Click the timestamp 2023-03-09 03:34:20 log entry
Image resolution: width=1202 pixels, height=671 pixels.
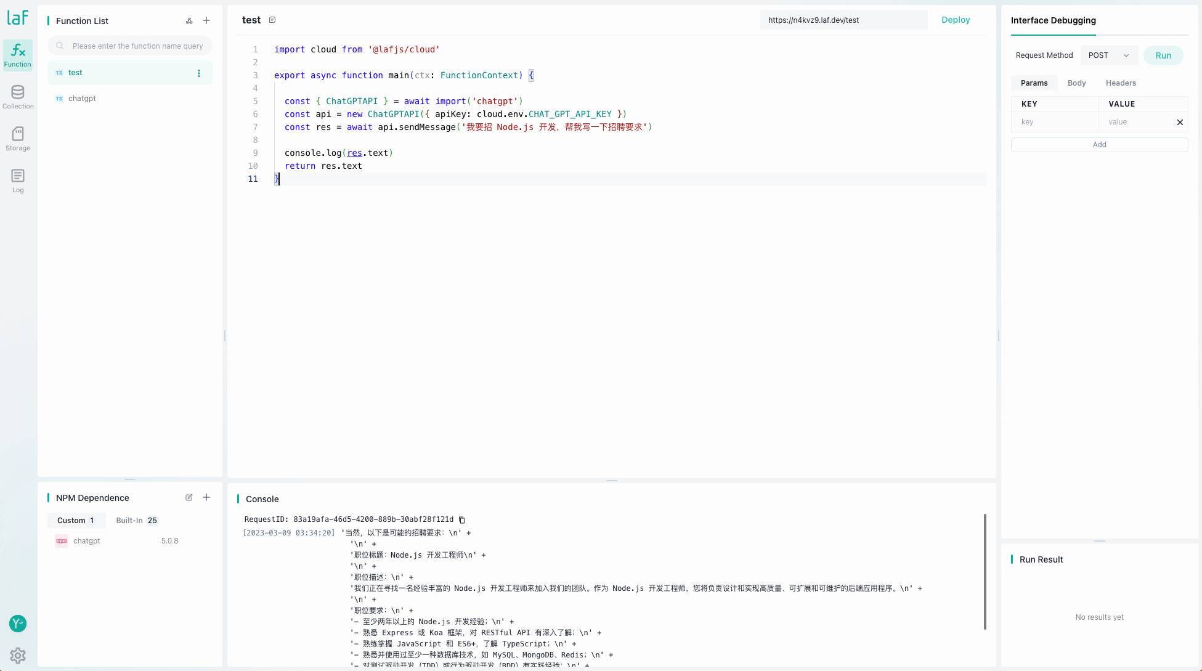pos(289,533)
